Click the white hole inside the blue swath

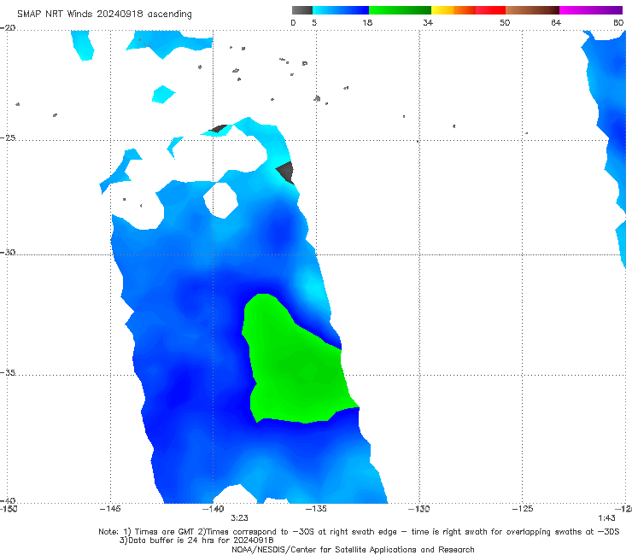coord(221,201)
